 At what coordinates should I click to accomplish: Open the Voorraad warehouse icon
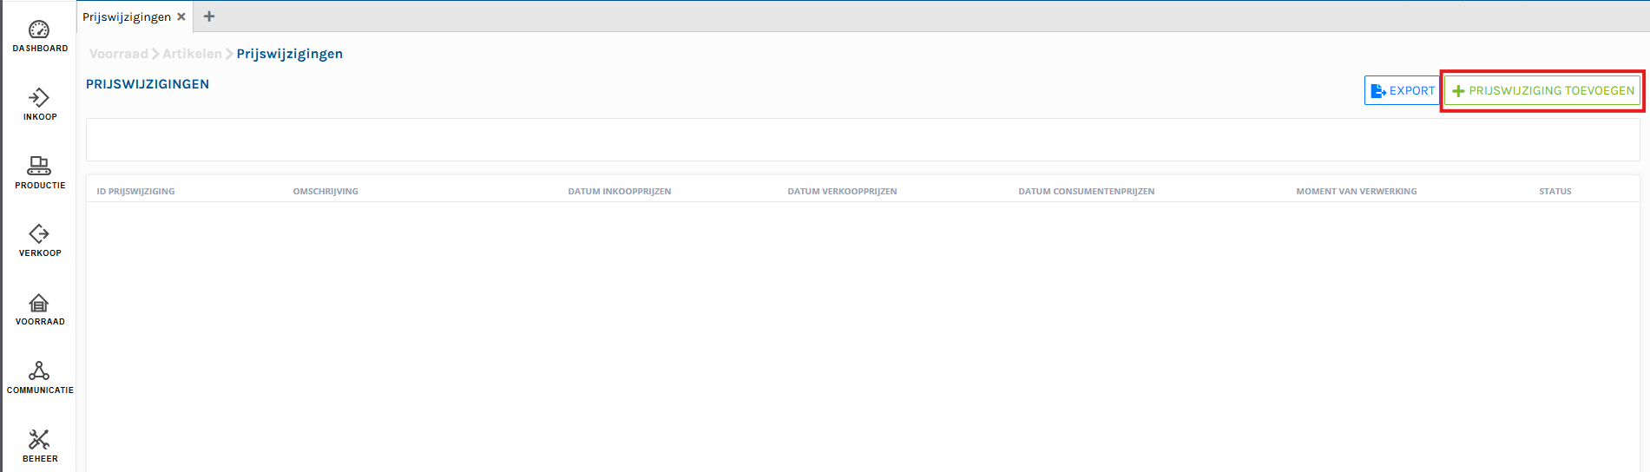pyautogui.click(x=39, y=309)
